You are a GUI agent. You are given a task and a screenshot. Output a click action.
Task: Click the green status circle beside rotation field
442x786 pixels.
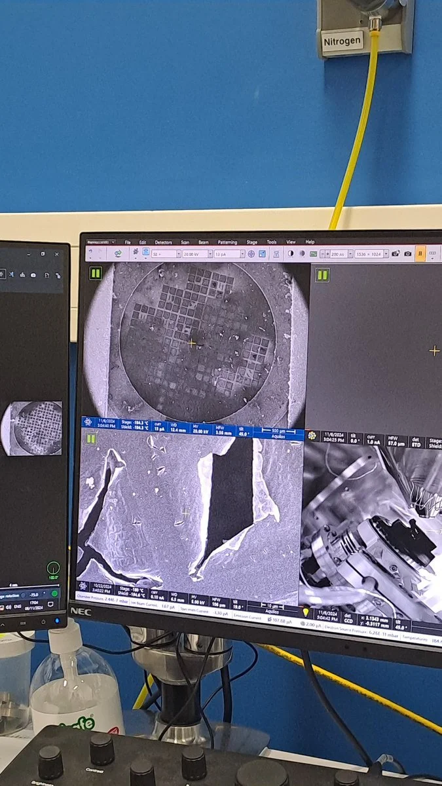54,593
